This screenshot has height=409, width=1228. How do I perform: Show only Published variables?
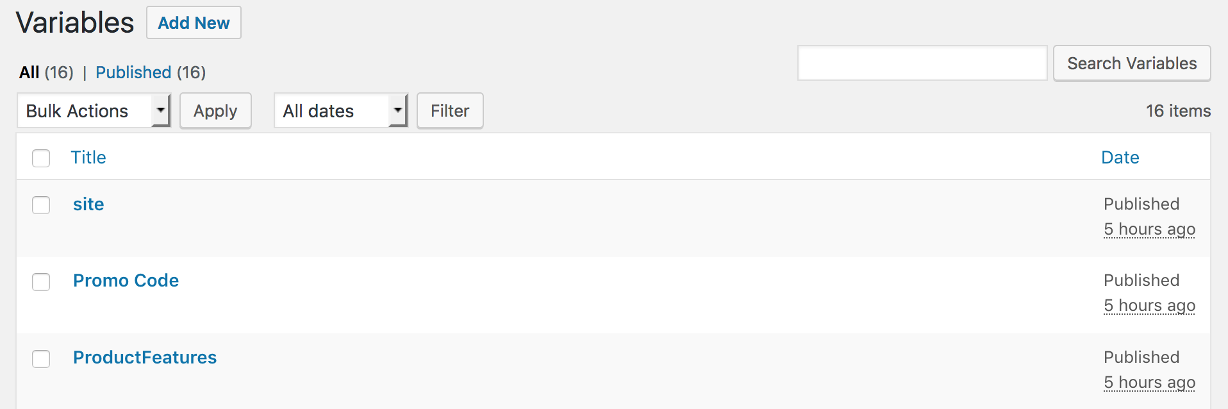pos(133,72)
